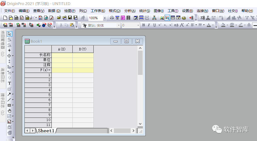This screenshot has height=141, width=257.
Task: Add a new workbook
Action: (x=16, y=18)
